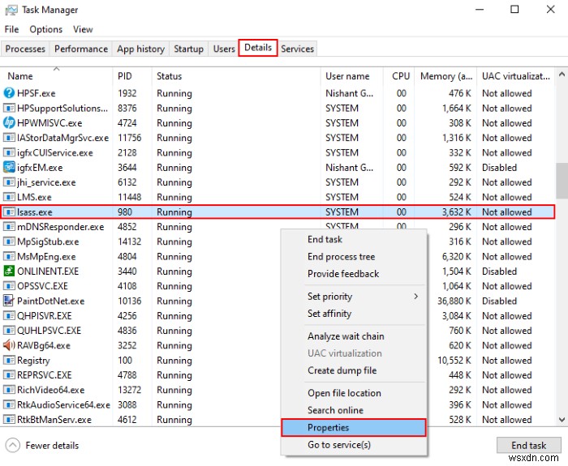Click the igfxEM.exe user name Nishant G...
Image resolution: width=568 pixels, height=466 pixels.
click(x=349, y=167)
